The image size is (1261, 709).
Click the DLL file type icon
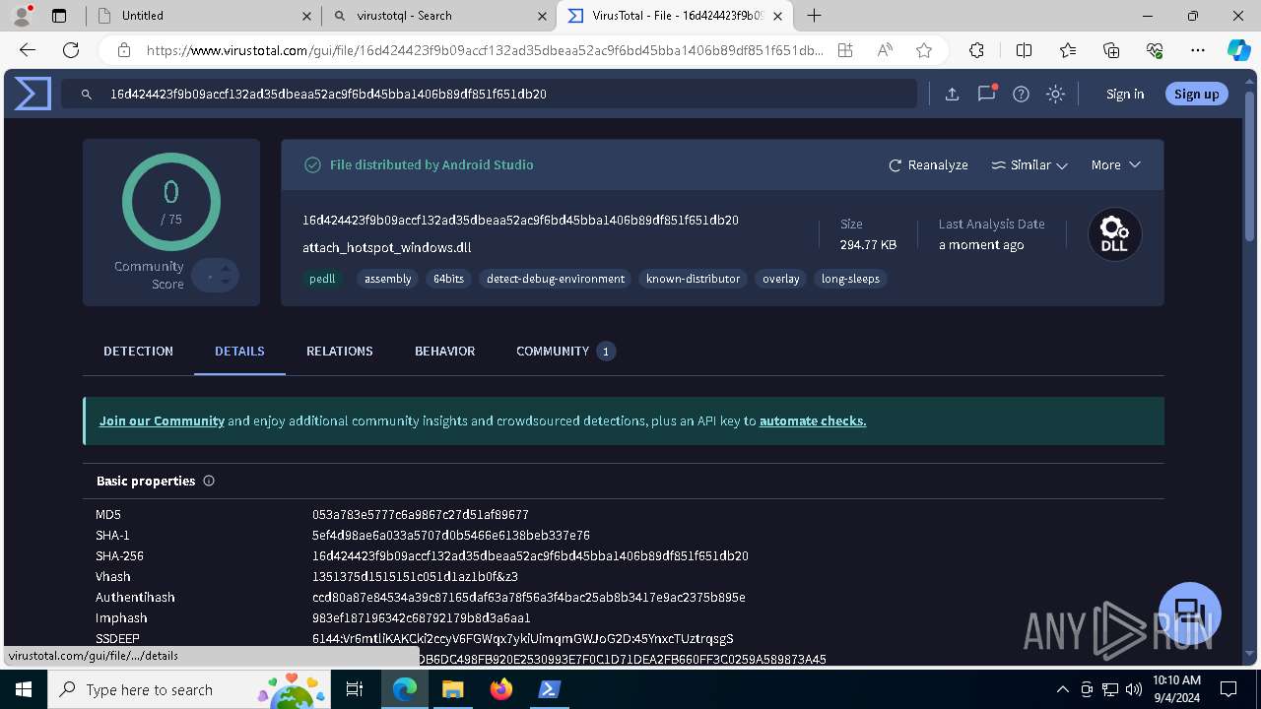click(x=1115, y=234)
